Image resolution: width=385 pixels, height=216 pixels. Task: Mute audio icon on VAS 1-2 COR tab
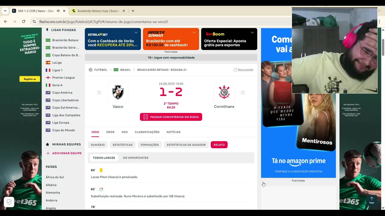(58, 11)
